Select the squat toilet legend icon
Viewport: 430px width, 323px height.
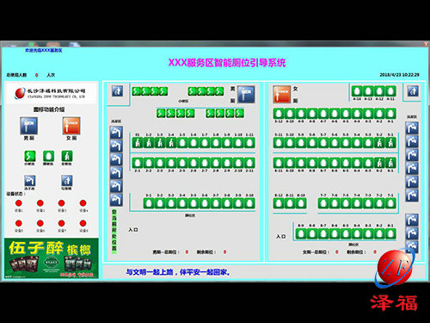point(48,157)
